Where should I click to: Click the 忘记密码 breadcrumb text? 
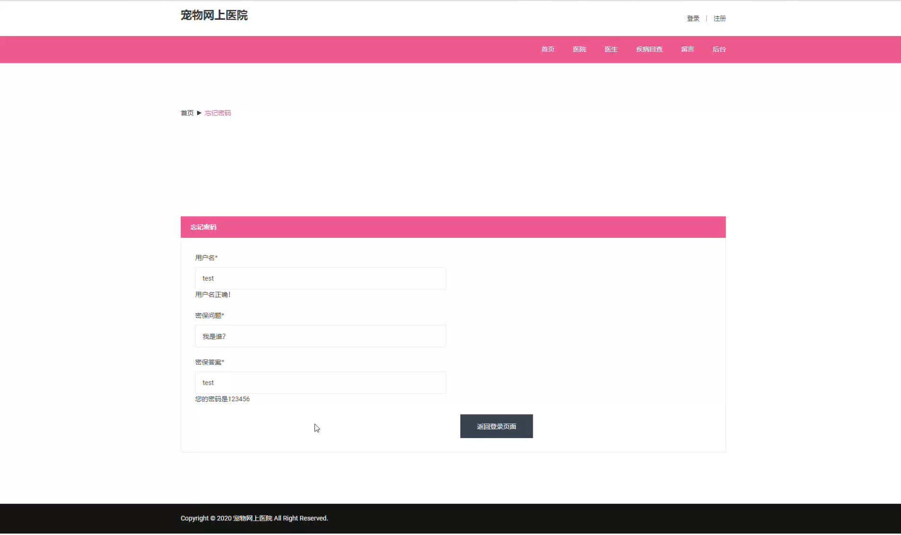218,113
